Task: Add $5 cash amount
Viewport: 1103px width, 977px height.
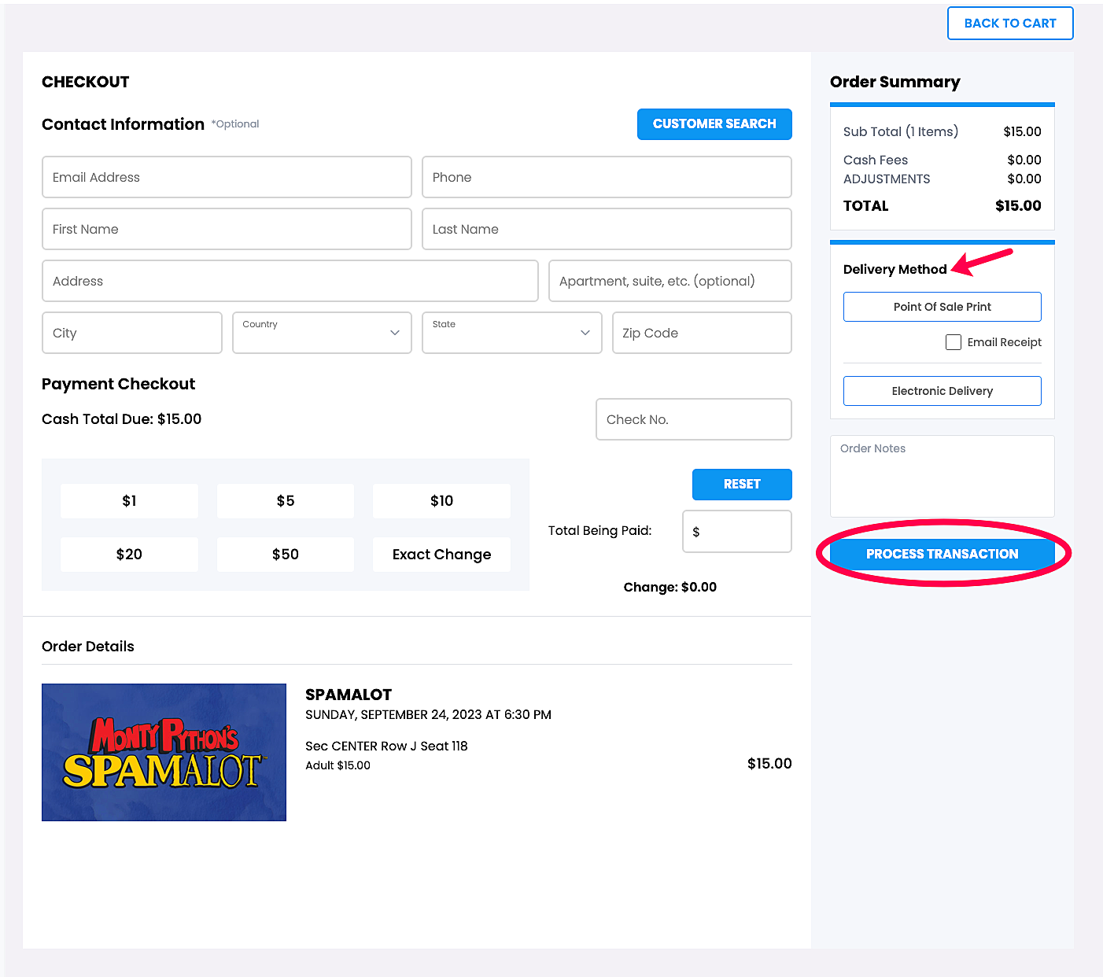Action: [x=286, y=501]
